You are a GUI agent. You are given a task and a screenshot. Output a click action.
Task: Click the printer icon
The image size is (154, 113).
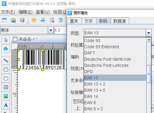point(43,20)
